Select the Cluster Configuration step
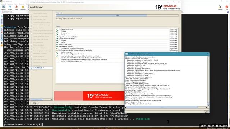 40,16
